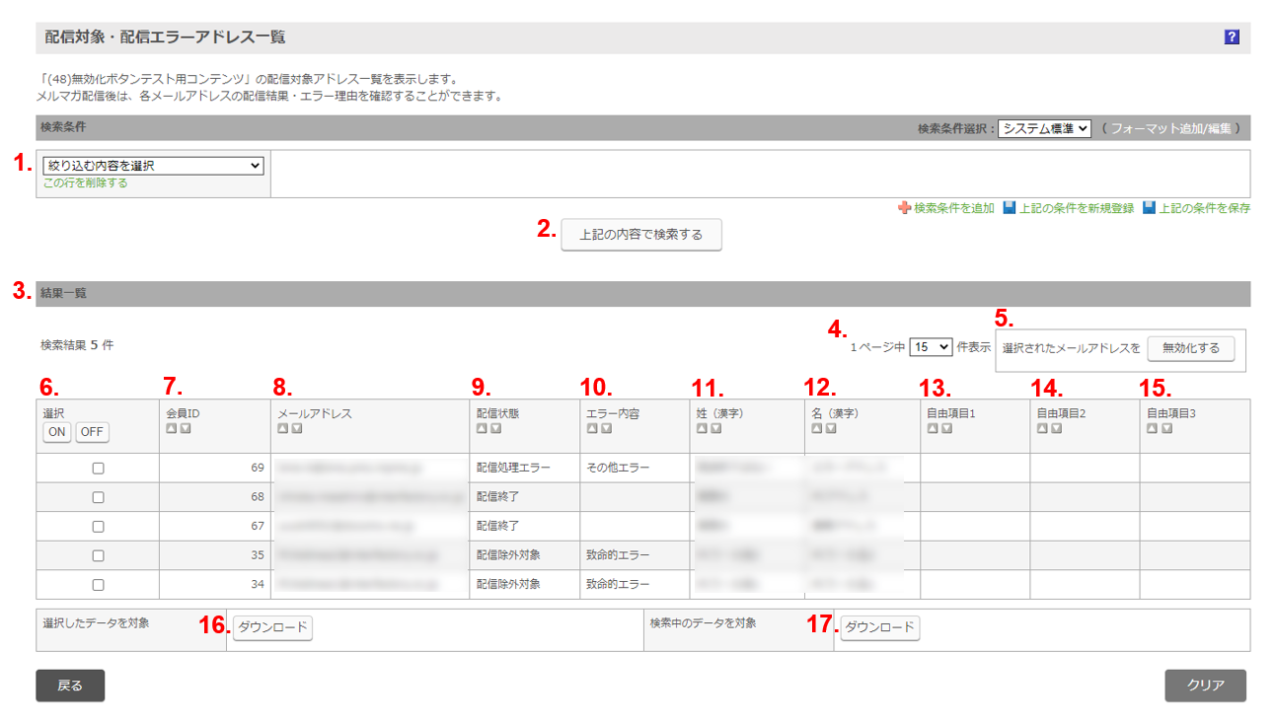This screenshot has height=725, width=1275.
Task: Sort メールアドレス column descending
Action: 296,429
